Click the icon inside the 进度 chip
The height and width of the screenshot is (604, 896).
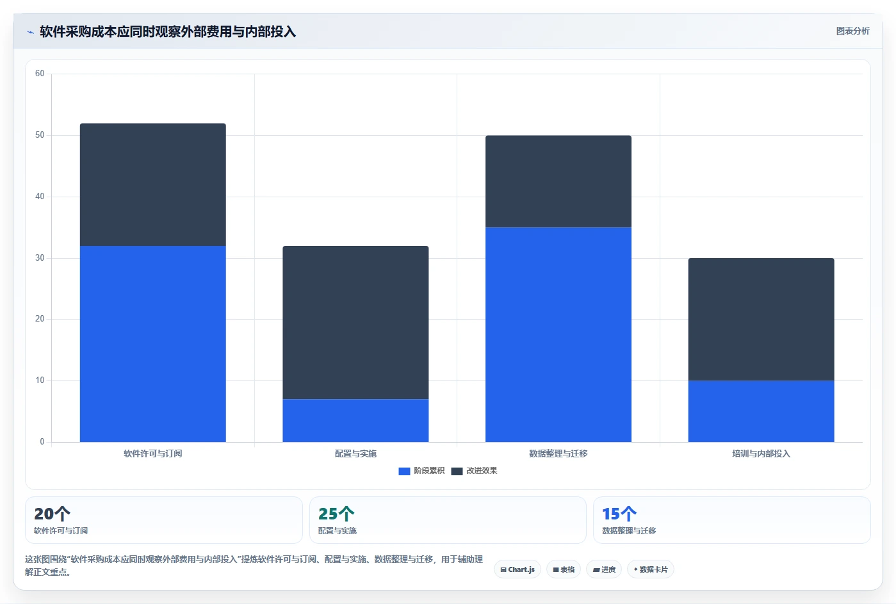click(596, 569)
